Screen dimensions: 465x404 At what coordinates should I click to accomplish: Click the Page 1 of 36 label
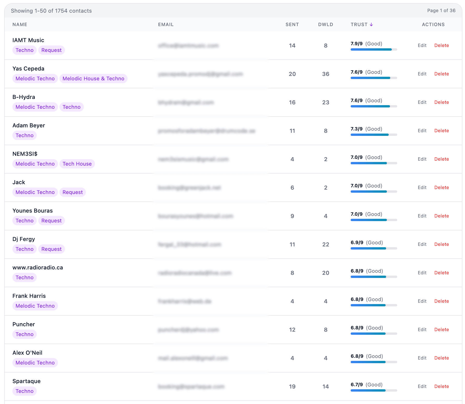441,11
